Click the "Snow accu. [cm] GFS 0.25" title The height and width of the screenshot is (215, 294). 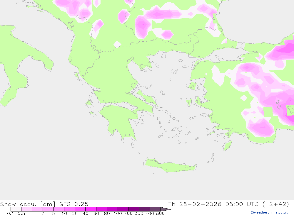(44, 204)
